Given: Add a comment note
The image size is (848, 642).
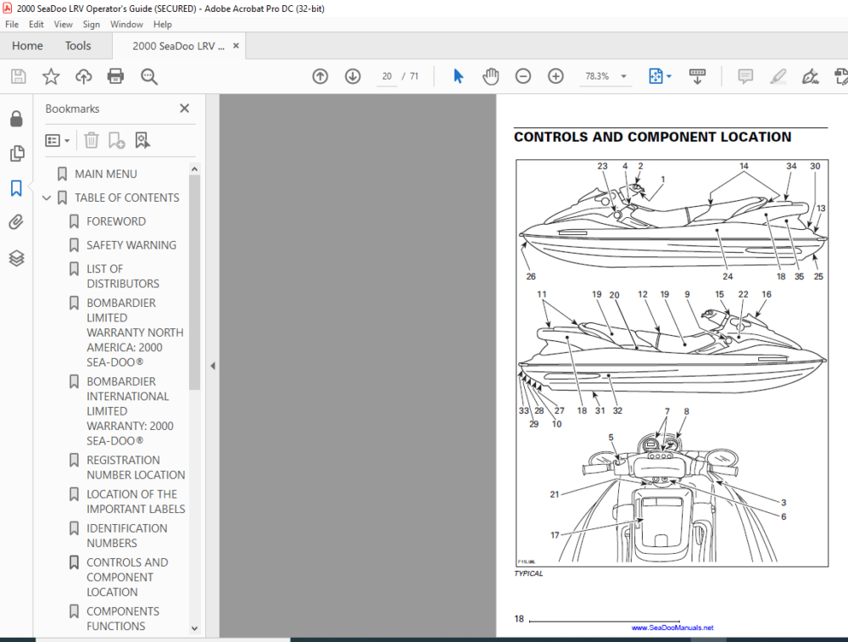Looking at the screenshot, I should 745,76.
